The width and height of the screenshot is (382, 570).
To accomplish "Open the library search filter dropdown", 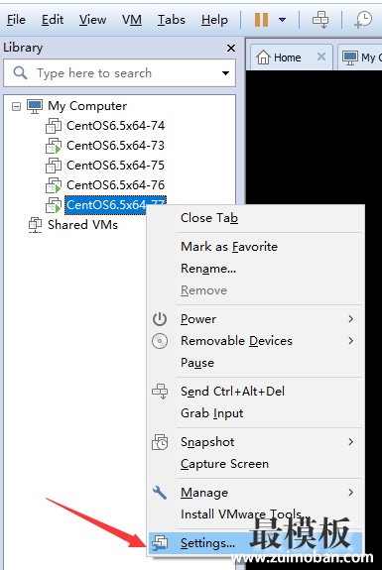I will 225,73.
